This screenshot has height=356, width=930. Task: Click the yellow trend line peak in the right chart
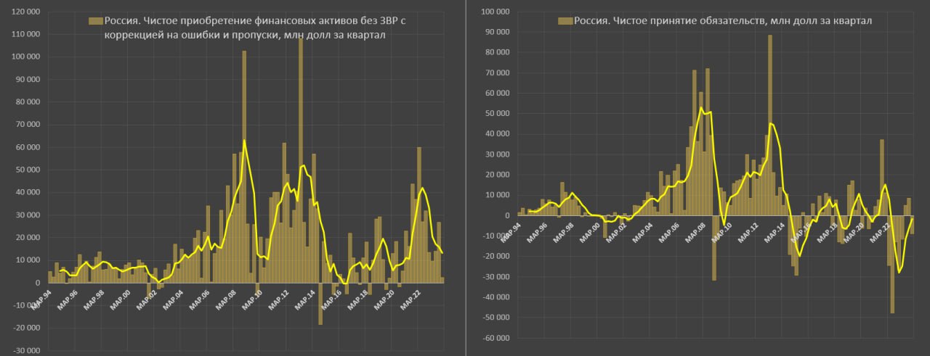(x=701, y=108)
